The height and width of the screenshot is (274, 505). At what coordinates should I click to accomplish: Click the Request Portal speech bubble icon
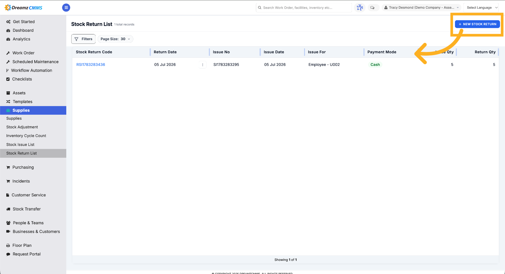(8, 254)
